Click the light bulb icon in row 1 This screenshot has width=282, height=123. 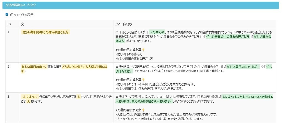coord(143,50)
